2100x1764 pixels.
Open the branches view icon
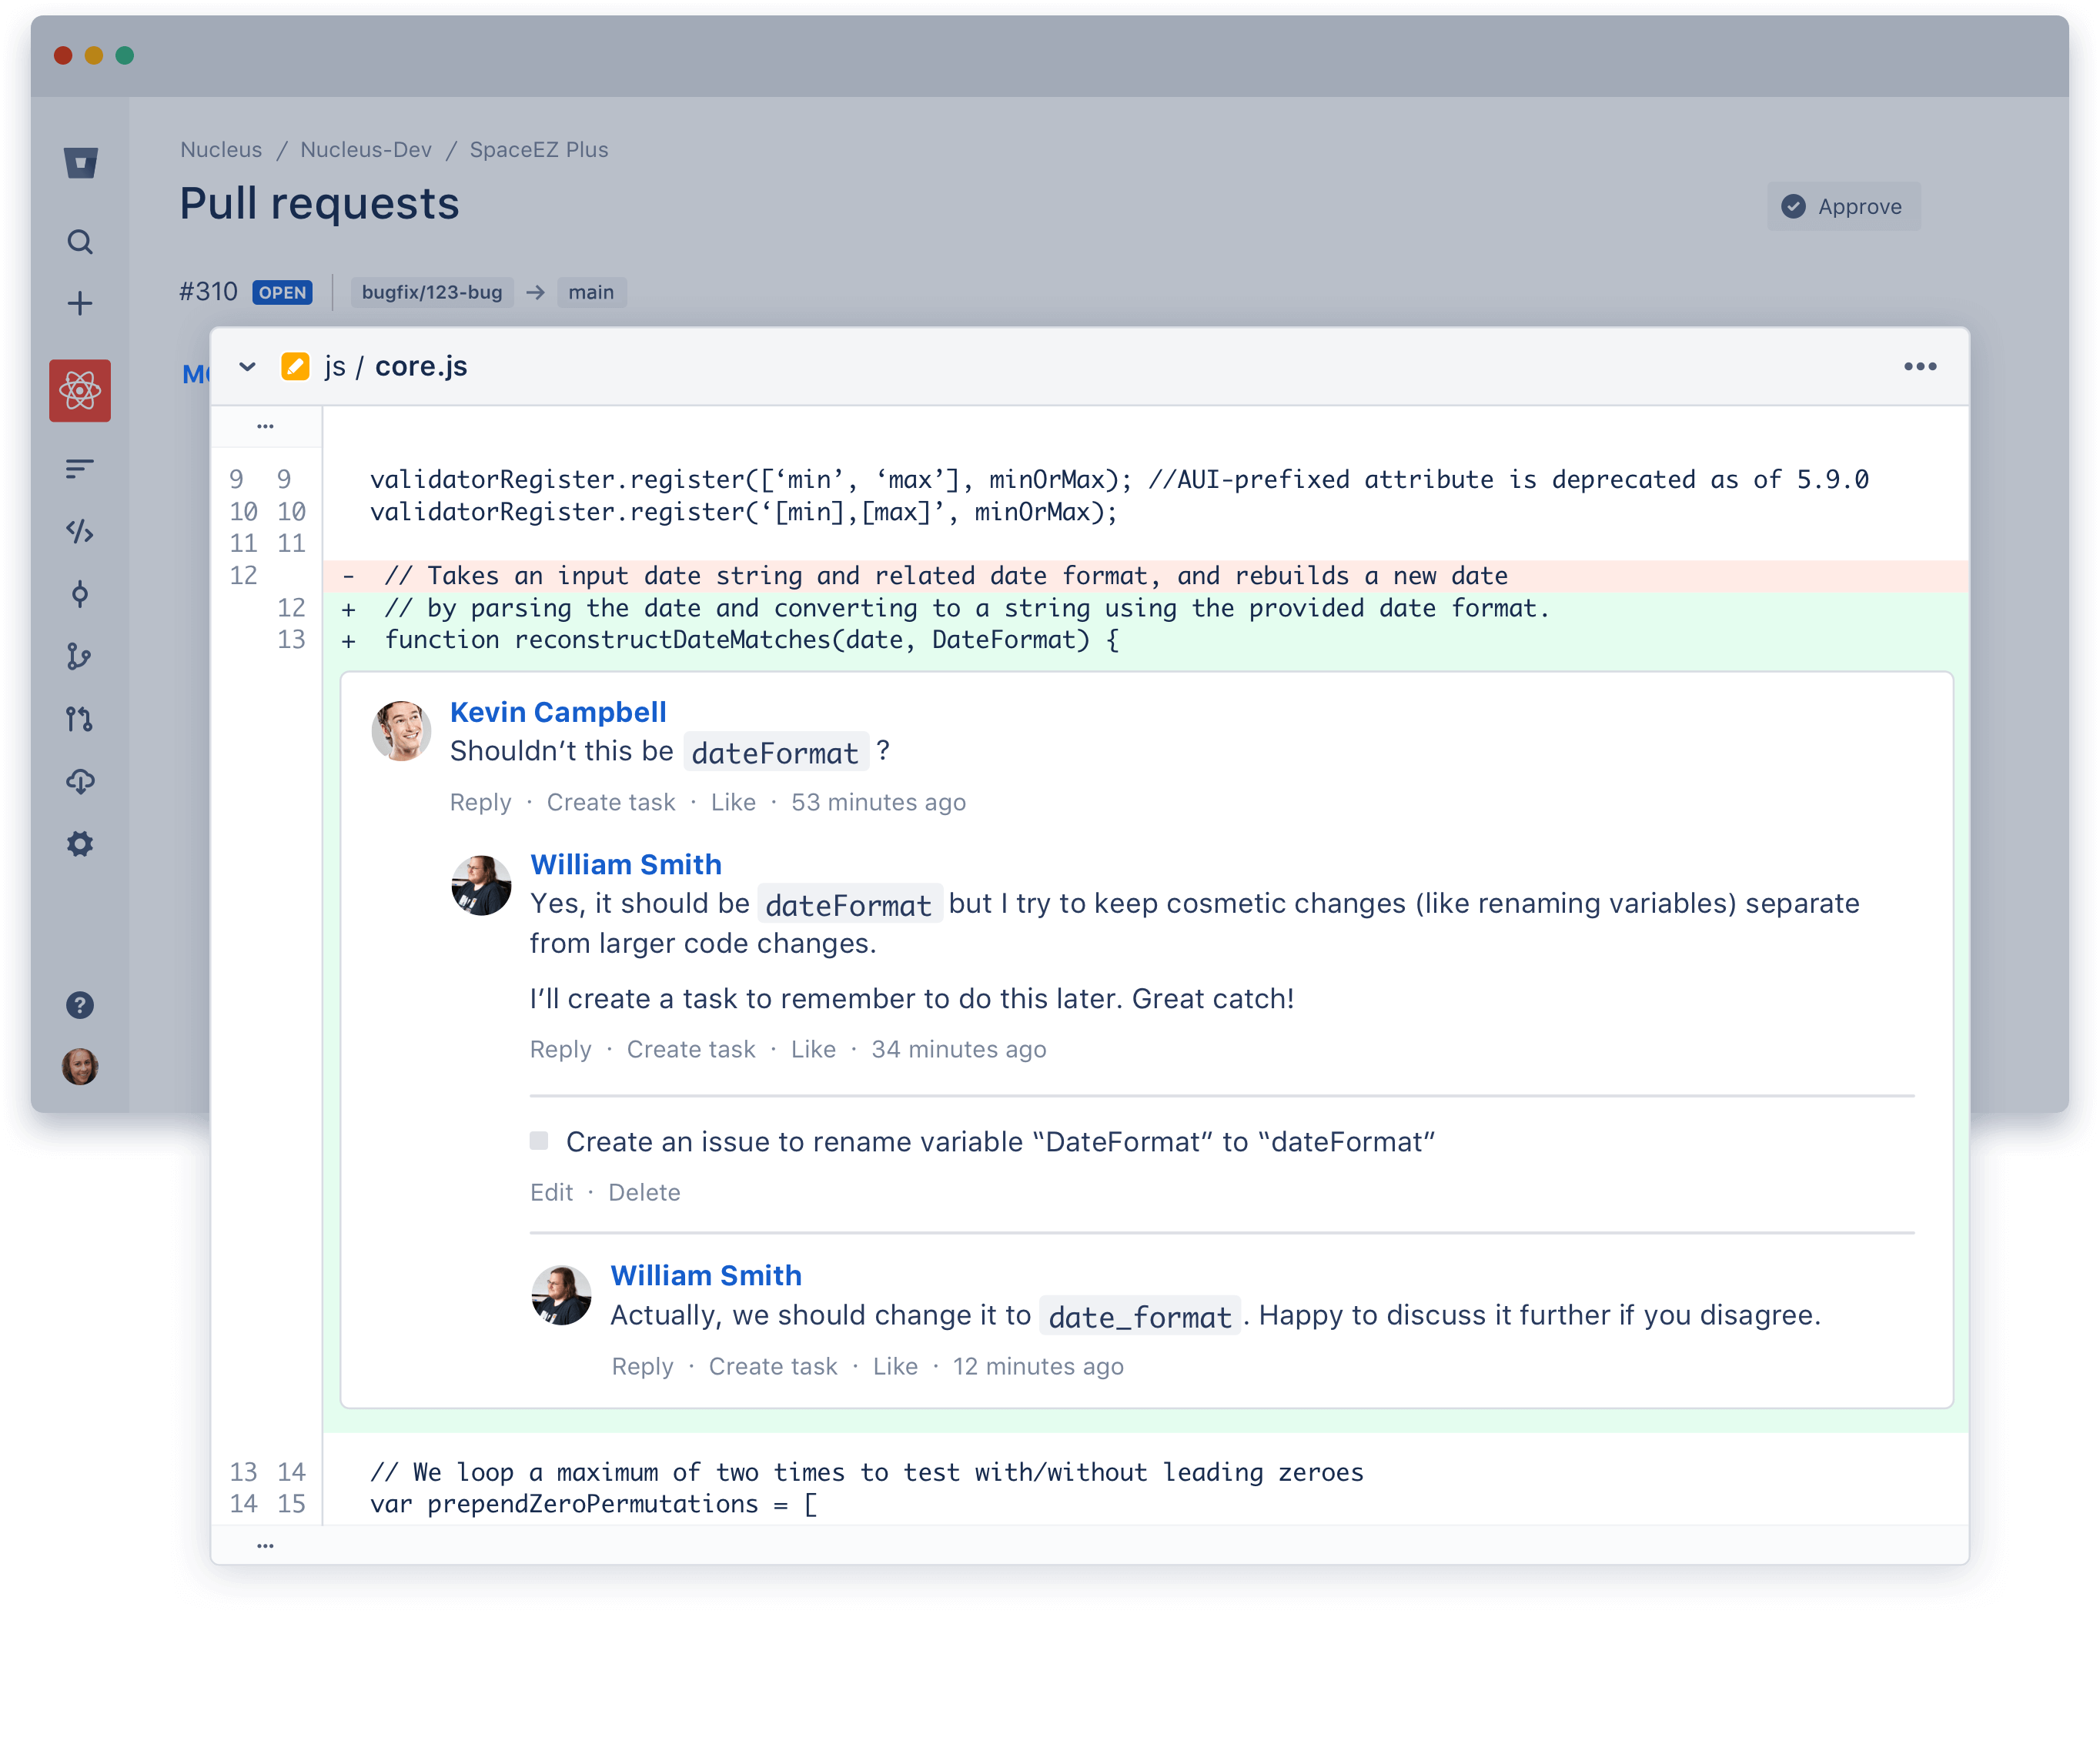point(80,656)
